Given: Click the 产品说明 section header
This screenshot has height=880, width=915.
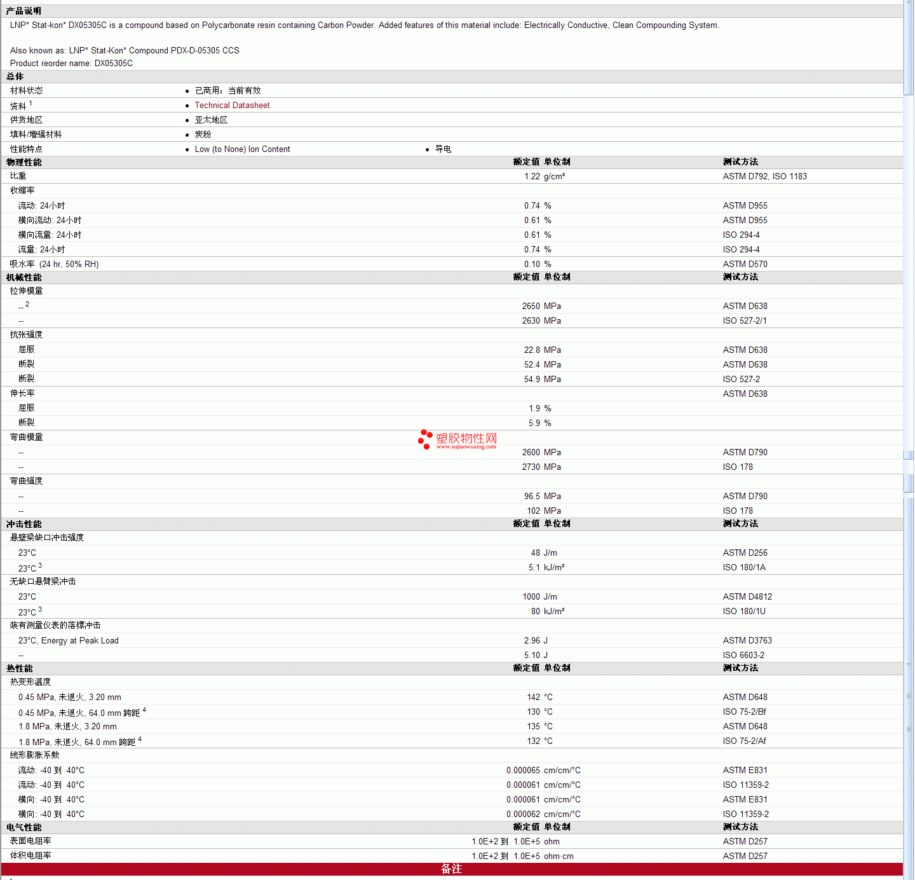Looking at the screenshot, I should [x=24, y=11].
